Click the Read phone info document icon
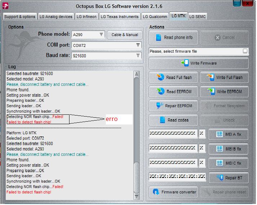The height and width of the screenshot is (205, 257). click(x=158, y=38)
